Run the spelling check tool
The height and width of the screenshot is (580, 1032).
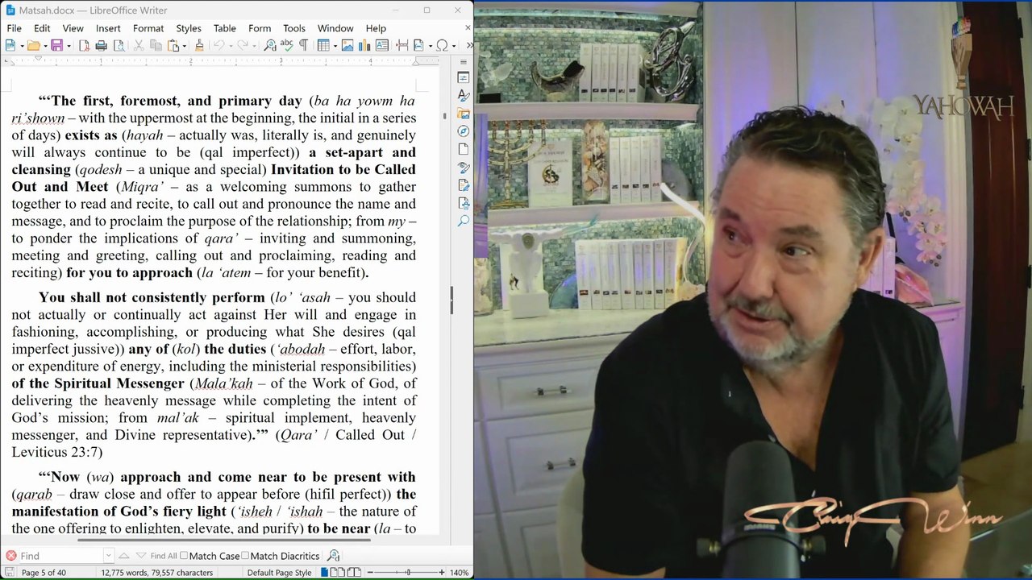click(x=286, y=45)
